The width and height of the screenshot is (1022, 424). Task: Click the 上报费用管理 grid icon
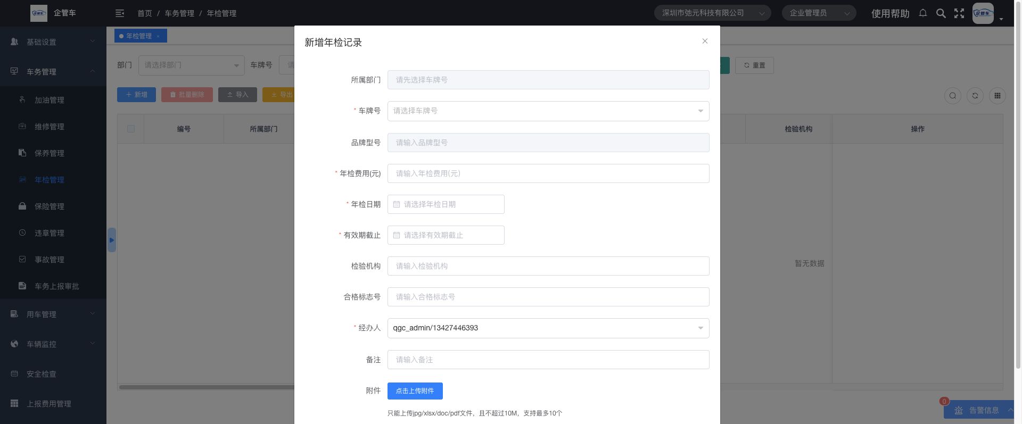click(x=14, y=403)
